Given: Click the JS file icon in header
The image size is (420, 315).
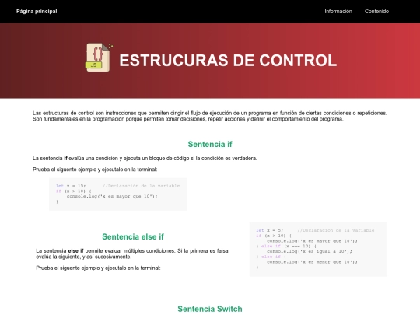Looking at the screenshot, I should [x=98, y=58].
